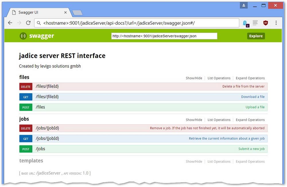The width and height of the screenshot is (287, 187).
Task: Open a new browser tab
Action: point(77,13)
